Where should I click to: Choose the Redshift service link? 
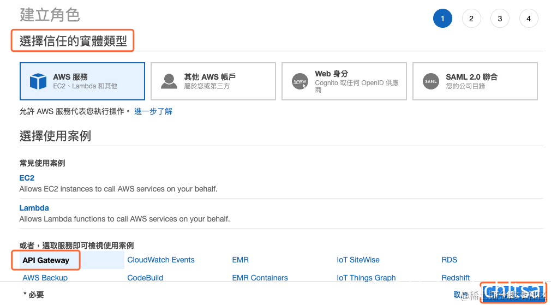coord(456,278)
